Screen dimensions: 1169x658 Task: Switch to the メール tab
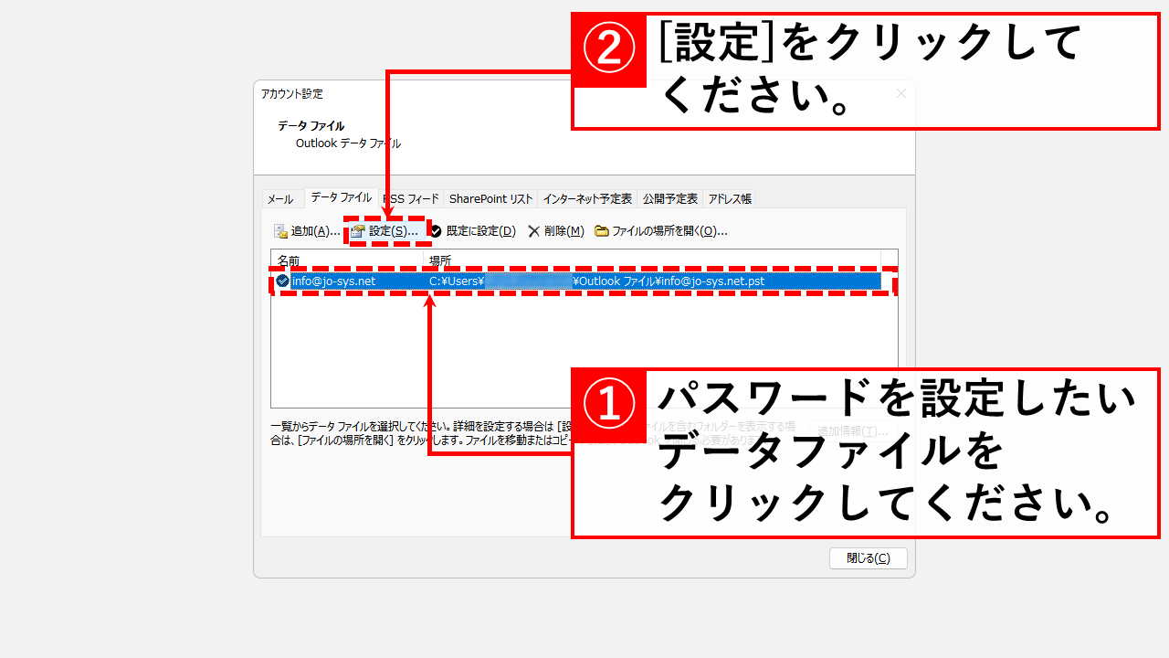(280, 199)
